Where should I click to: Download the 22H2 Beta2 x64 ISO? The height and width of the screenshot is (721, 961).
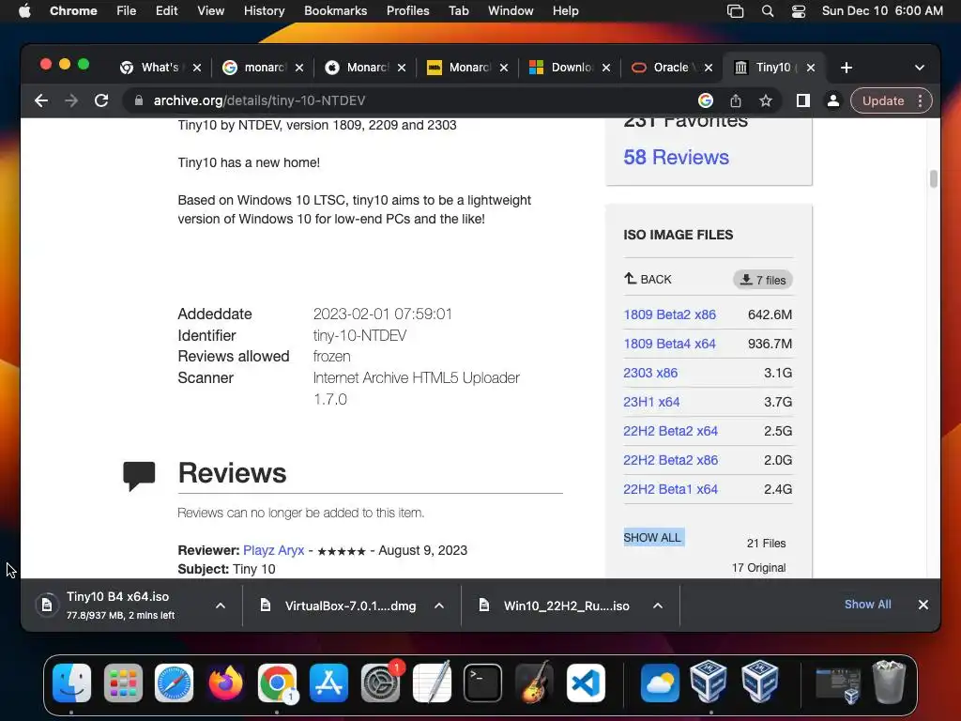point(670,431)
